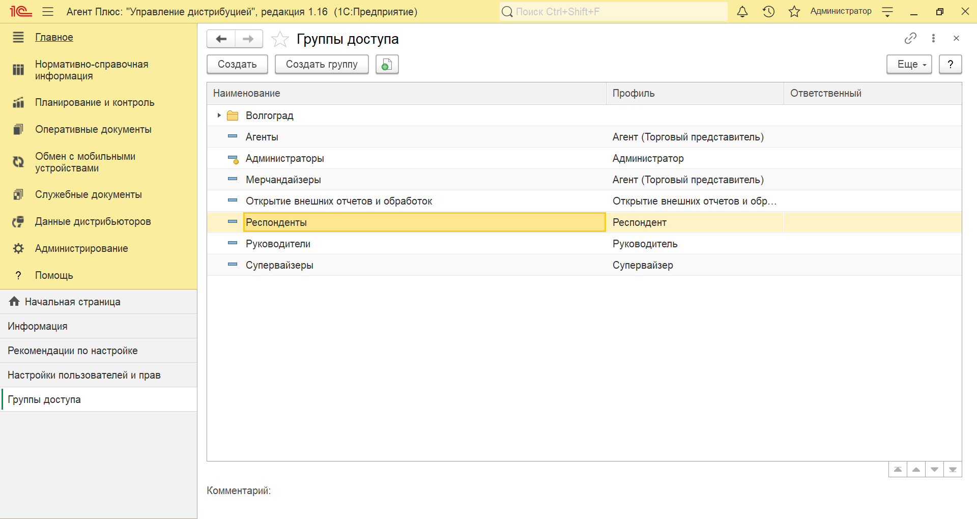Screen dimensions: 977x519
Task: Click the Создать button
Action: click(237, 64)
